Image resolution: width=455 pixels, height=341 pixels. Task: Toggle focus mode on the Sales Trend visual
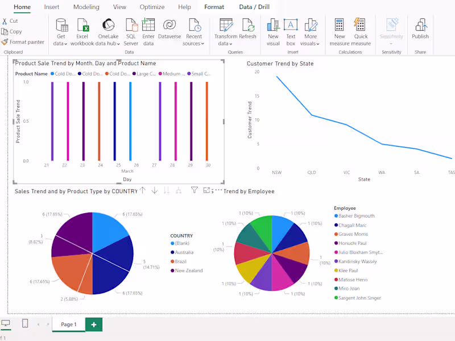coord(207,190)
